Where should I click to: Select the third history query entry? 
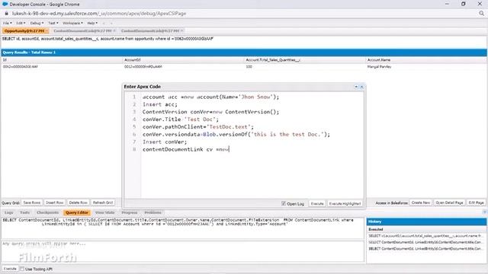[x=426, y=249]
